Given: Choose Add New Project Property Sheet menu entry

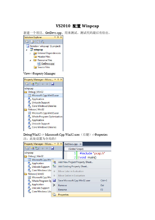Looking at the screenshot, I should coord(81,162).
